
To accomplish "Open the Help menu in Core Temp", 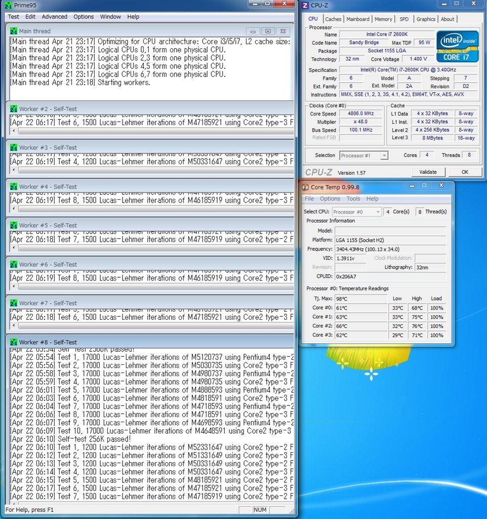I will pyautogui.click(x=372, y=199).
